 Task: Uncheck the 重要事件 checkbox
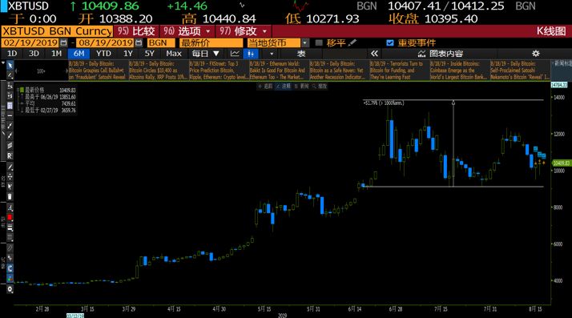click(x=390, y=43)
